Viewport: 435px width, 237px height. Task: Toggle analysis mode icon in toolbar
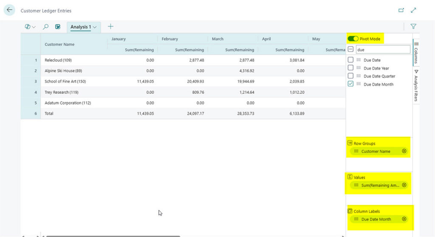pyautogui.click(x=58, y=27)
